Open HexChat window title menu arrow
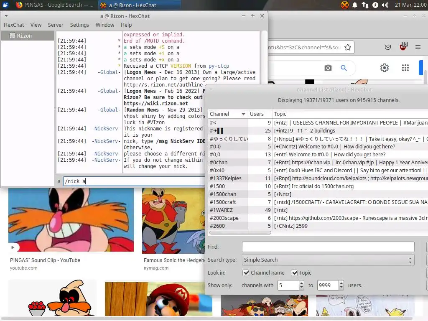The width and height of the screenshot is (428, 321). coord(6,16)
